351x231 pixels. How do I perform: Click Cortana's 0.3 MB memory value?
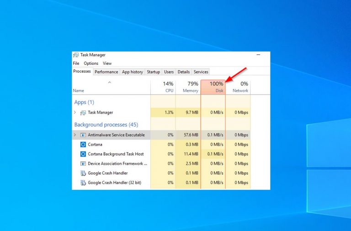[192, 144]
